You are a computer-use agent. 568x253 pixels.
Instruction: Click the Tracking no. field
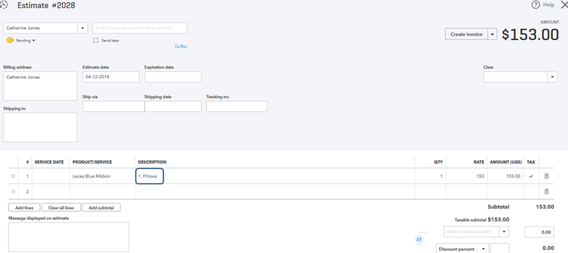point(237,107)
